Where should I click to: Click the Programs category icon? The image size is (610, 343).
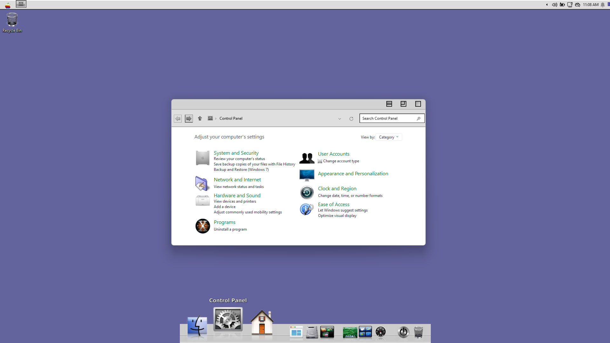point(202,226)
